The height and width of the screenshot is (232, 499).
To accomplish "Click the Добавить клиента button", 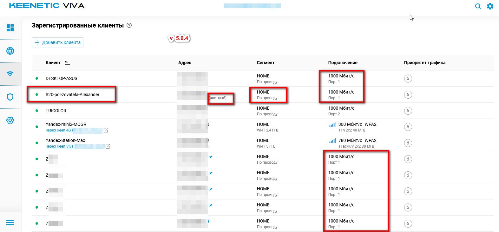I will pyautogui.click(x=57, y=42).
